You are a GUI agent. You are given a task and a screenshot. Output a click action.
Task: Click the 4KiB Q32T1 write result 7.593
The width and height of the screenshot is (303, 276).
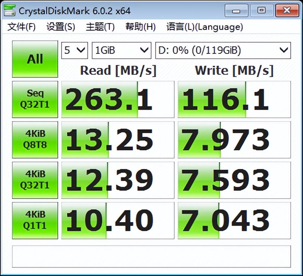[234, 180]
